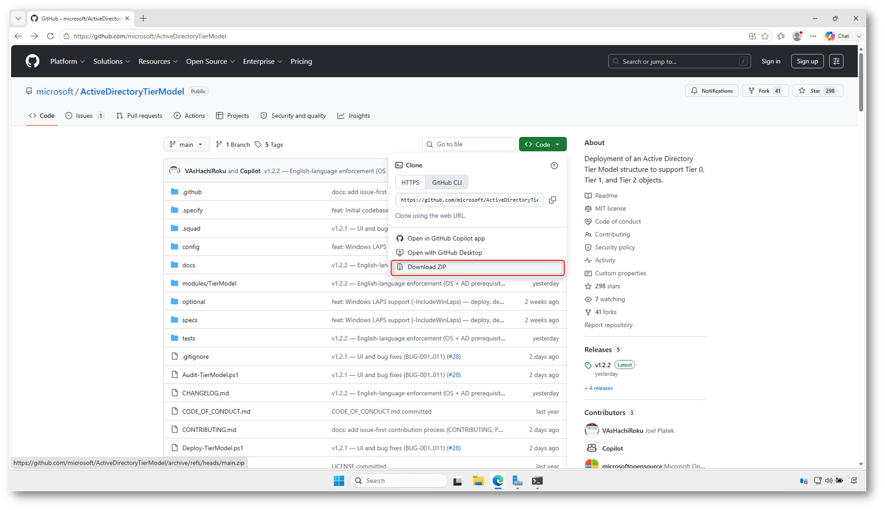Expand the Open Source dropdown
The height and width of the screenshot is (510, 885).
click(210, 62)
